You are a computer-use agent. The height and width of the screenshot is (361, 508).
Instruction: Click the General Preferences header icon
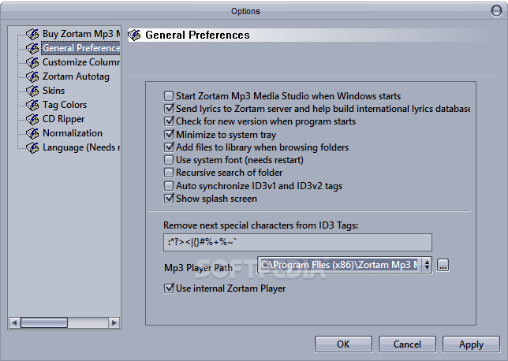135,35
